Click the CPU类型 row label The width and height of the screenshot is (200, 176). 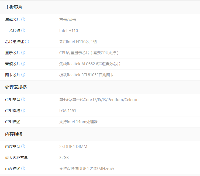[13, 100]
